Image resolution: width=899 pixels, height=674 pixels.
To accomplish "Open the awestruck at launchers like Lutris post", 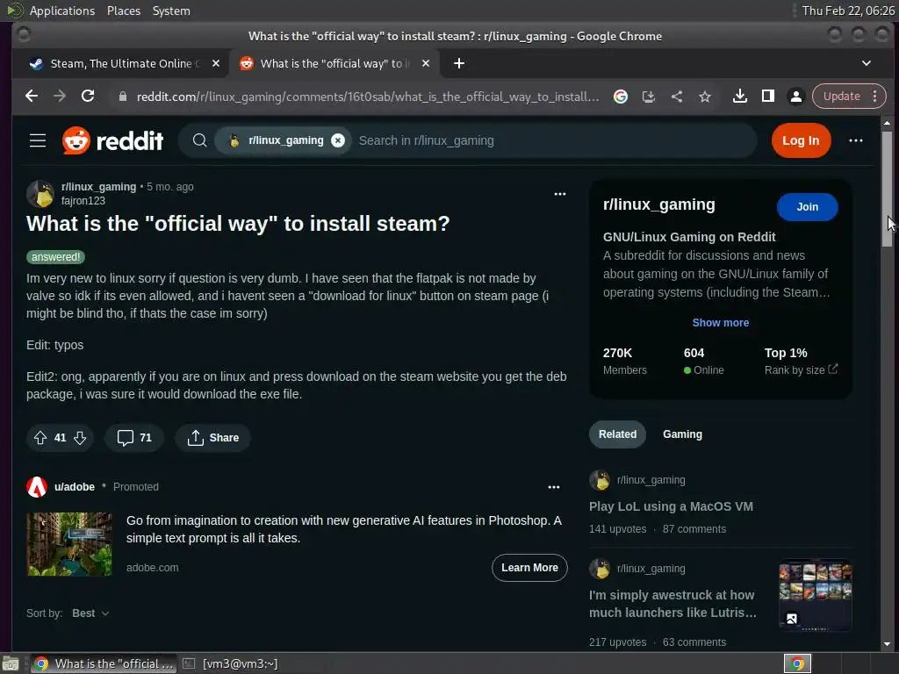I will pyautogui.click(x=672, y=604).
